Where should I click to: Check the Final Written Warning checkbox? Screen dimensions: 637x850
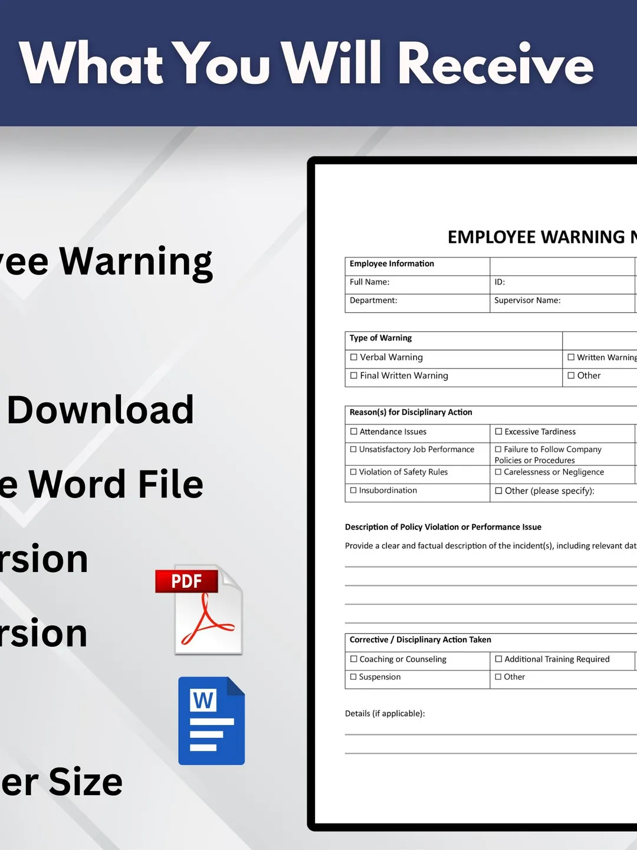click(x=354, y=375)
